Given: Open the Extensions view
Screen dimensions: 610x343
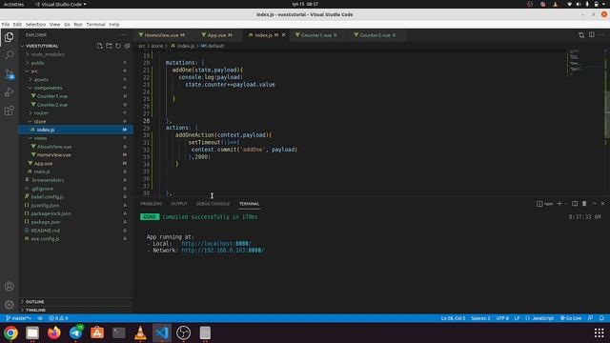Looking at the screenshot, I should [x=9, y=111].
